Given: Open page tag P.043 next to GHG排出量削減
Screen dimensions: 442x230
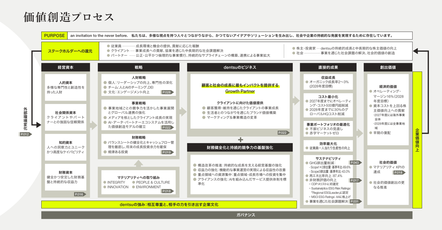Looking at the screenshot, I should (x=355, y=163).
